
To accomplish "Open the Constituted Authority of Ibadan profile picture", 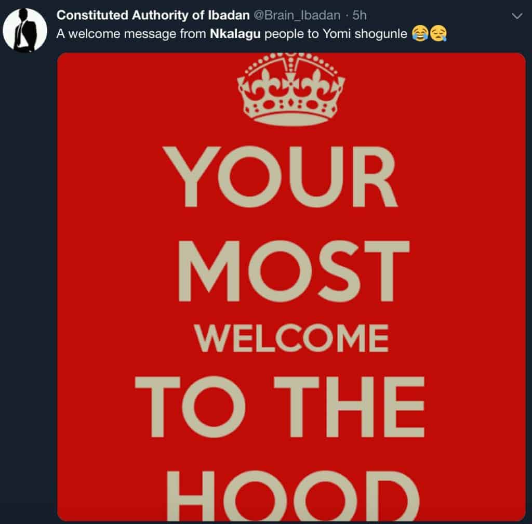I will 25,30.
